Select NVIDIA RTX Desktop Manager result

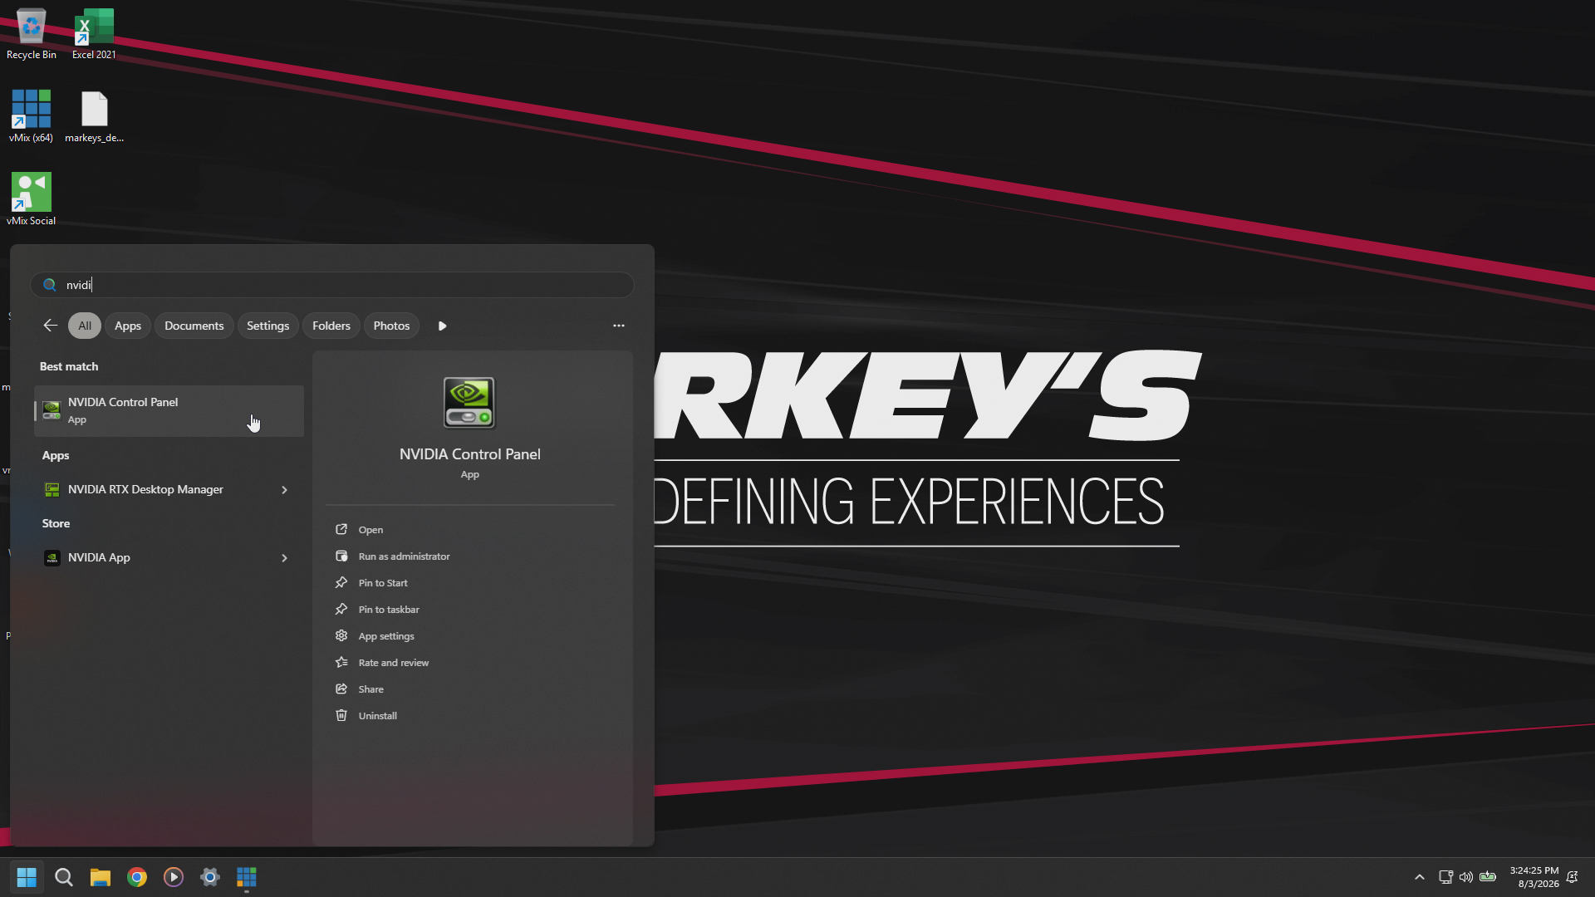[169, 490]
